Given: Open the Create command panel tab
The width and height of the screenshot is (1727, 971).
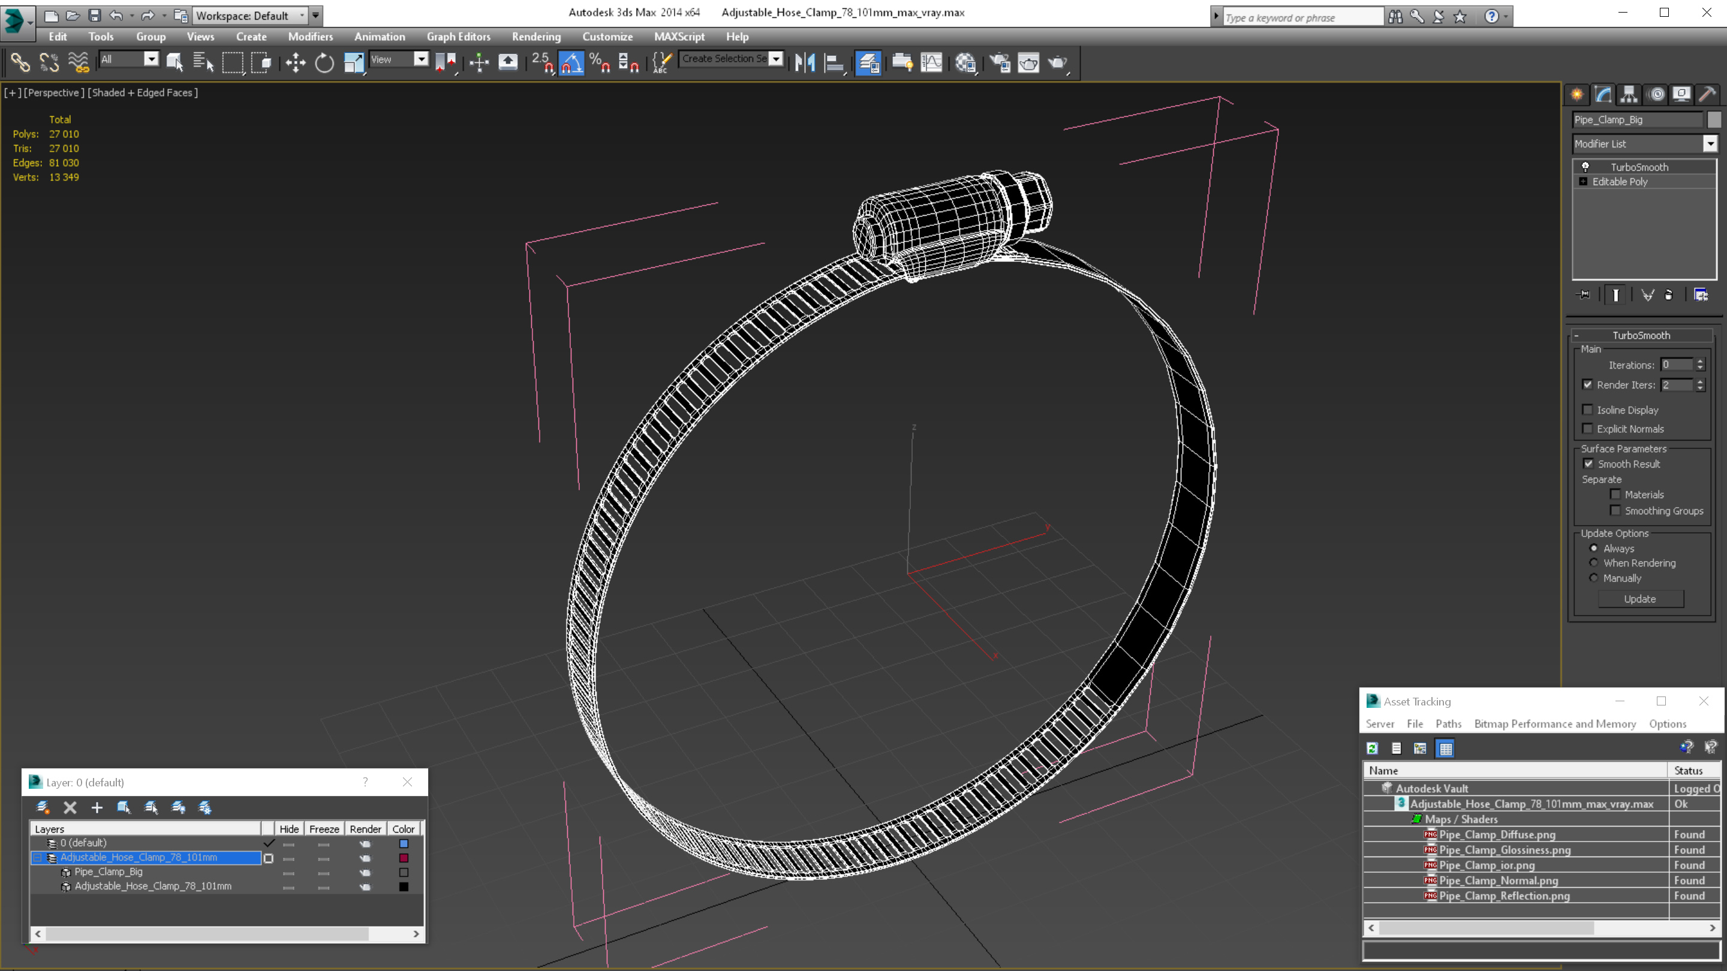Looking at the screenshot, I should pyautogui.click(x=1577, y=95).
